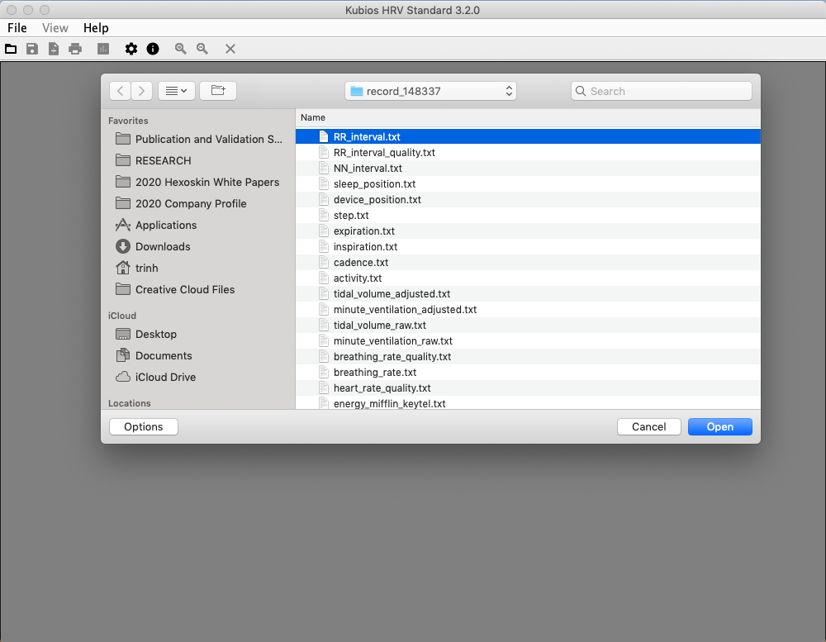826x642 pixels.
Task: Click the open file folder toolbar icon
Action: click(11, 49)
